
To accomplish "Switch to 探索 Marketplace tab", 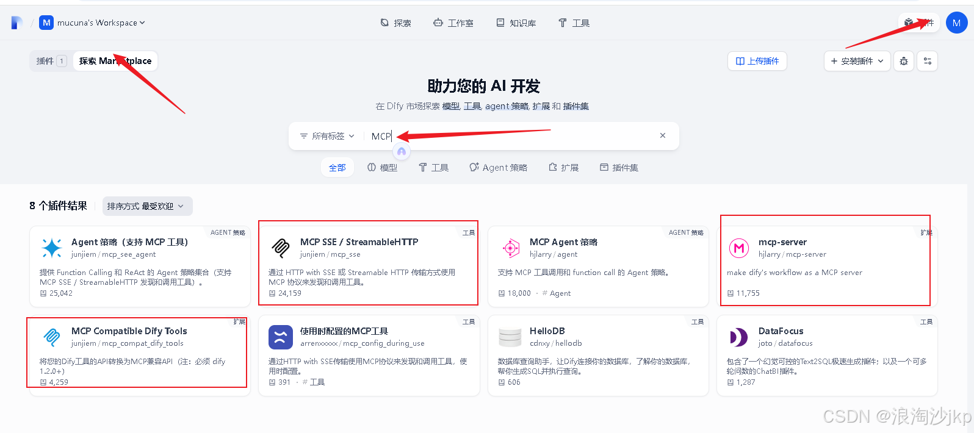I will tap(115, 61).
